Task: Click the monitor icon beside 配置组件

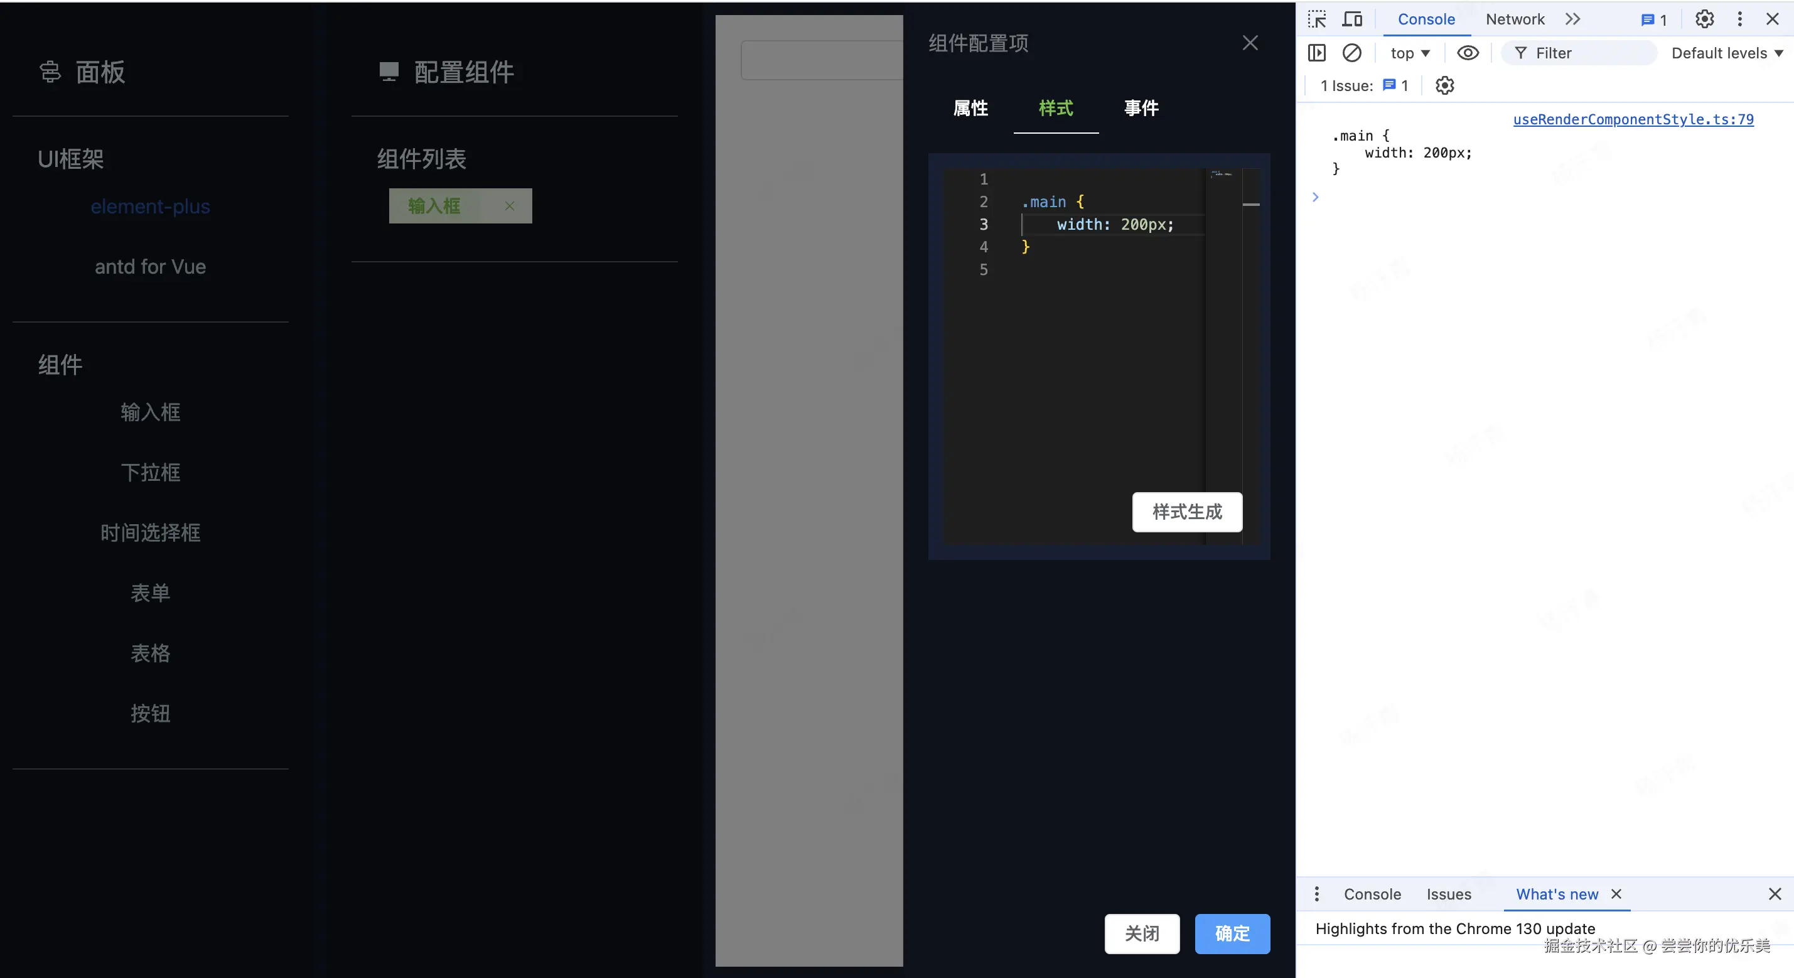Action: [388, 70]
